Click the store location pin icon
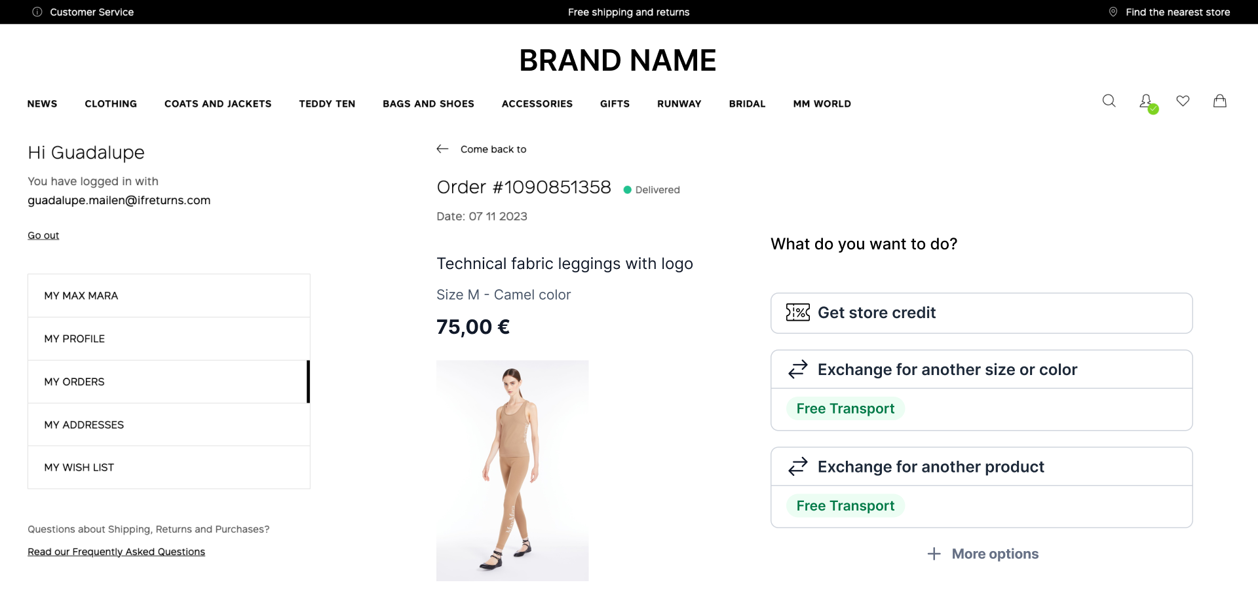 coord(1113,12)
